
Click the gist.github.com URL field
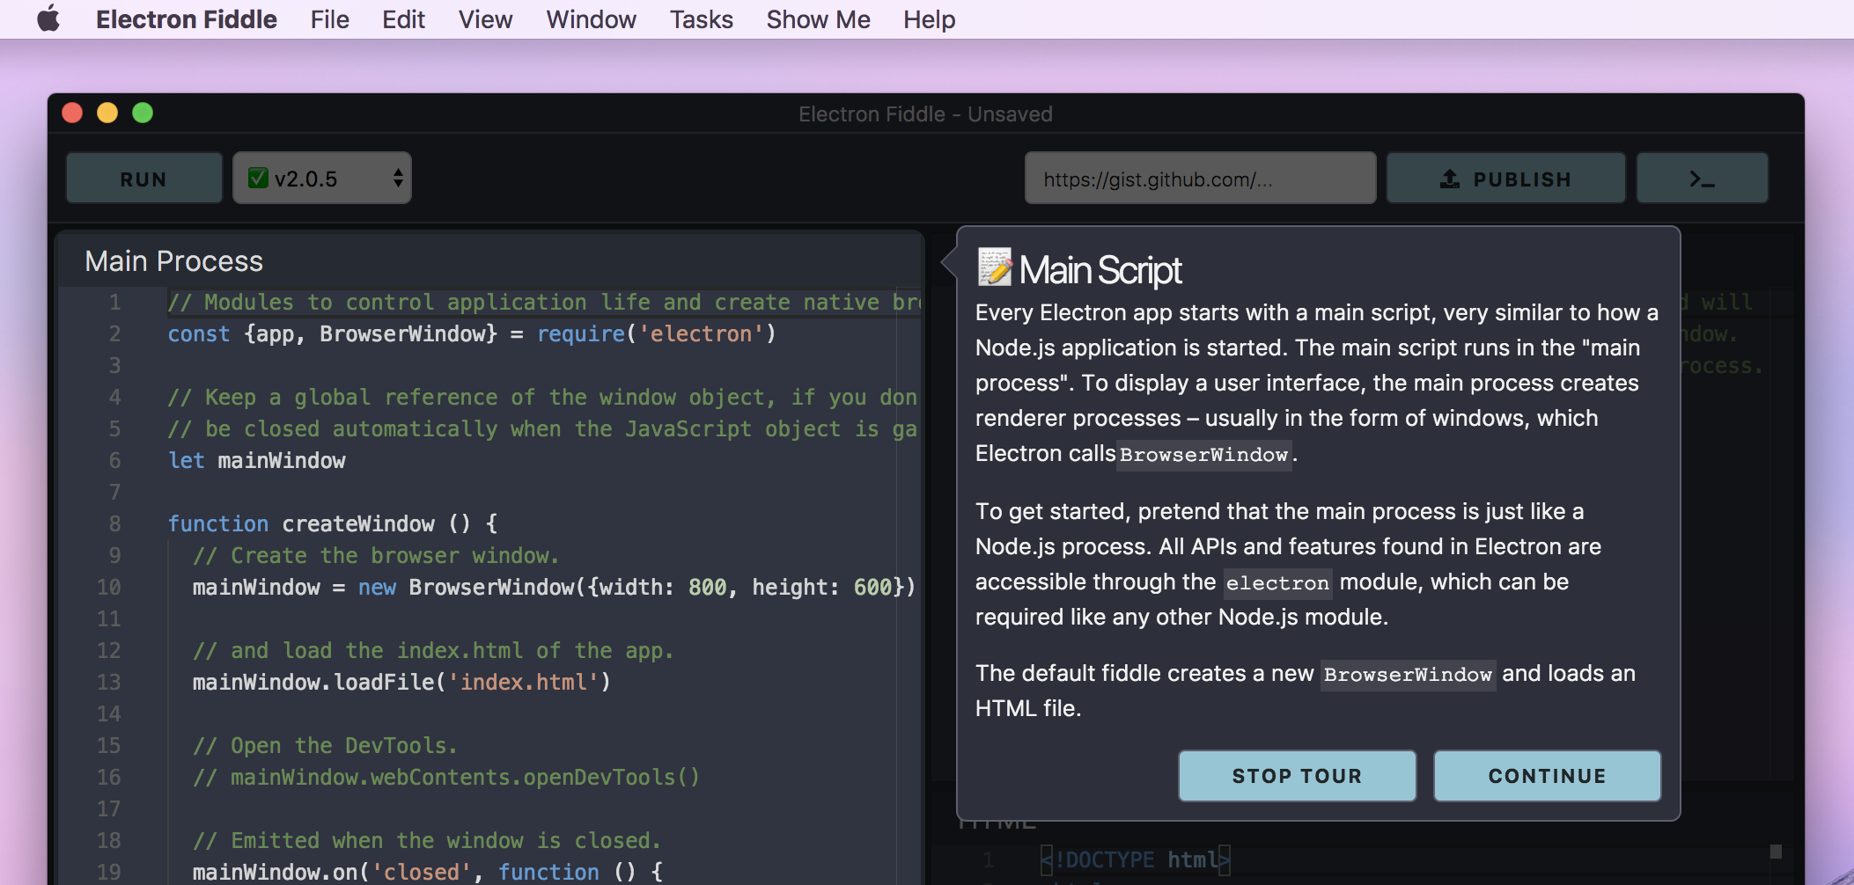click(x=1200, y=178)
